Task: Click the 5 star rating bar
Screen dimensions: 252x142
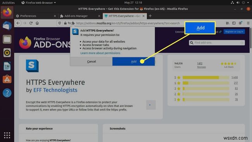Action: pyautogui.click(x=206, y=78)
